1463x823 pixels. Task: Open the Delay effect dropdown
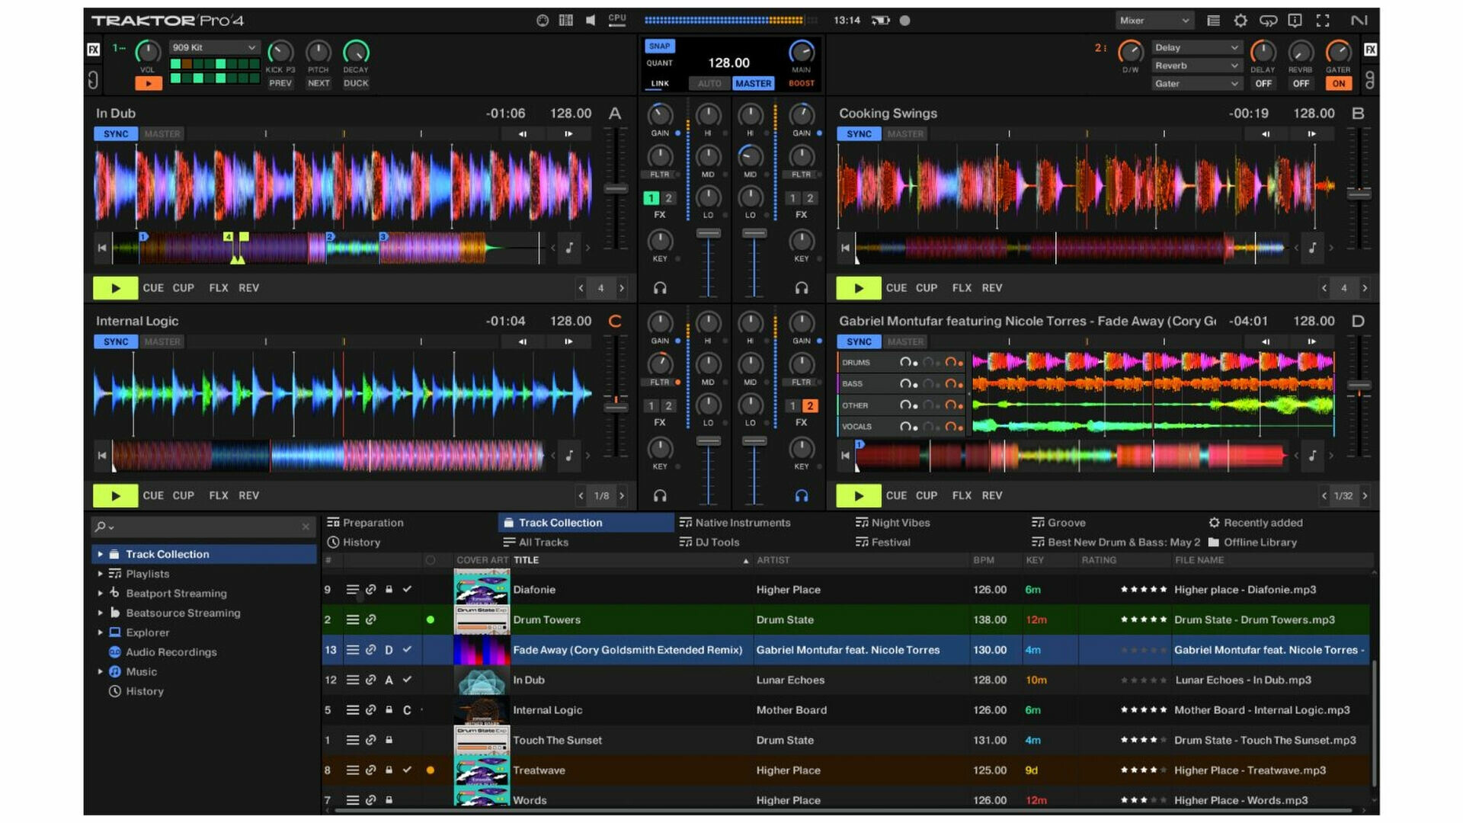coord(1197,47)
